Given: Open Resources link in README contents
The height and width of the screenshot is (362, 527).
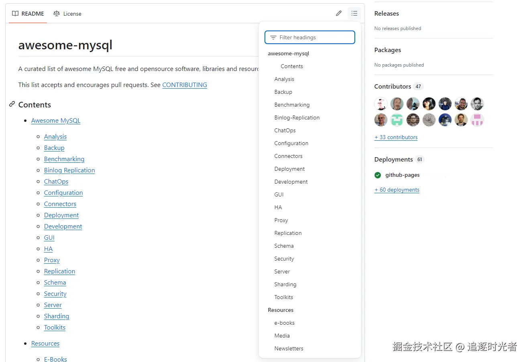Looking at the screenshot, I should [45, 344].
